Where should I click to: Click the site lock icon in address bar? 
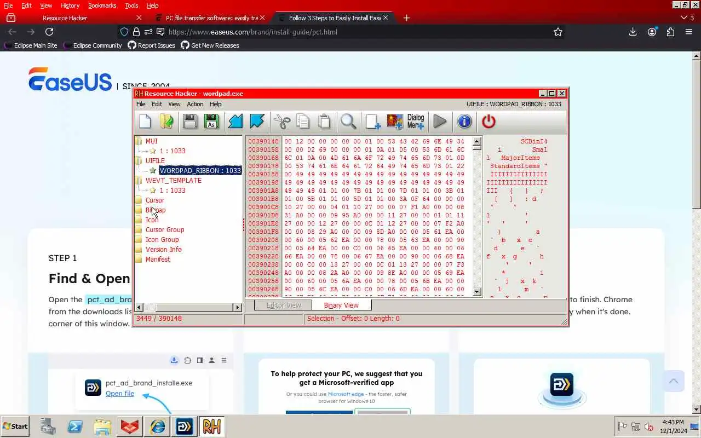pyautogui.click(x=136, y=32)
